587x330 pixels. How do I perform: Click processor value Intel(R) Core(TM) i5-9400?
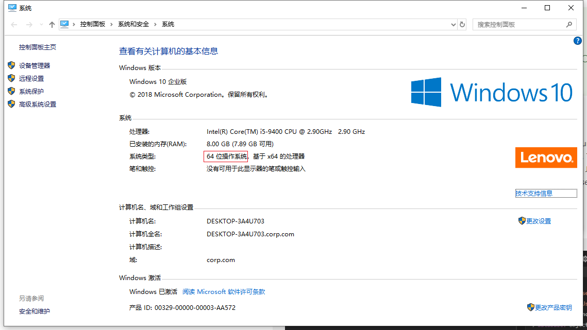click(286, 132)
